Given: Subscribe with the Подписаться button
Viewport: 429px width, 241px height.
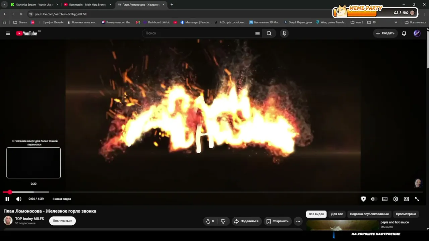Looking at the screenshot, I should pyautogui.click(x=62, y=221).
